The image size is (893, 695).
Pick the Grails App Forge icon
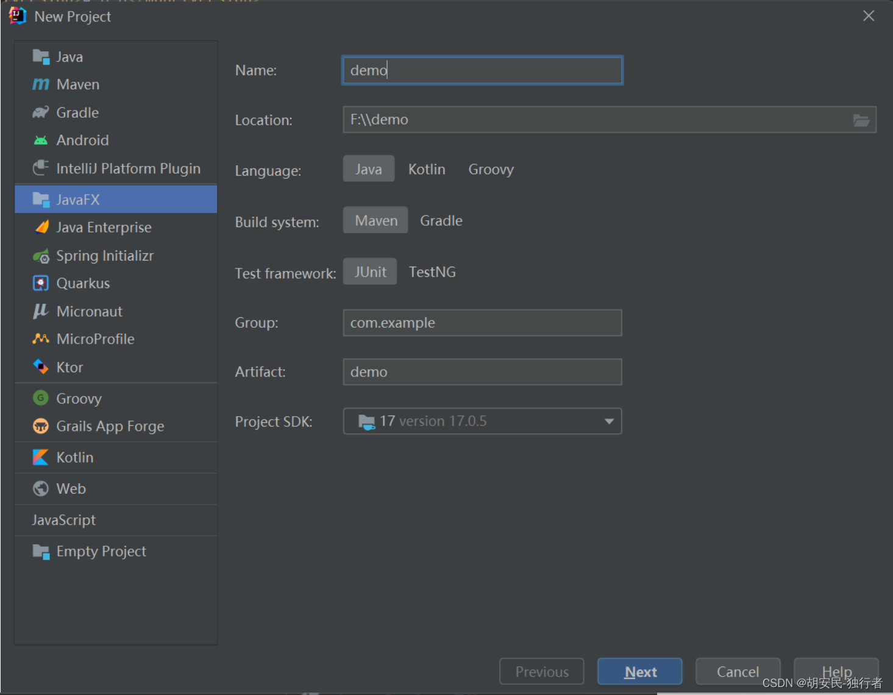click(x=41, y=426)
